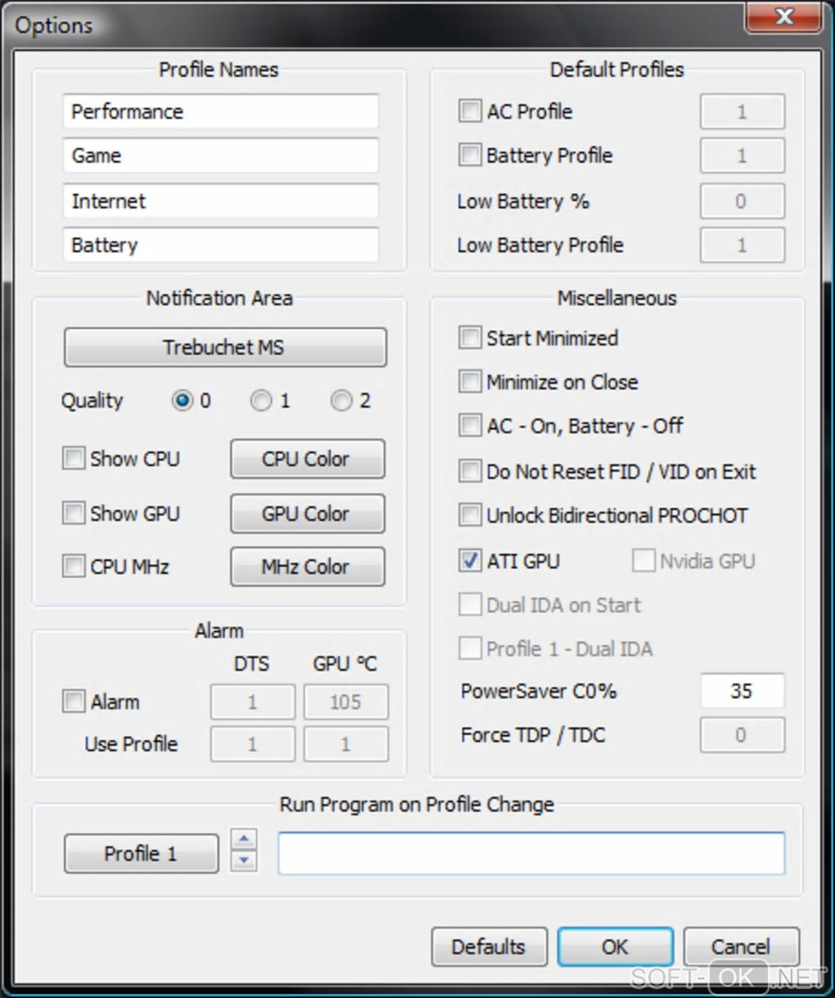Viewport: 835px width, 998px height.
Task: Check the AC Profile checkbox
Action: tap(470, 111)
